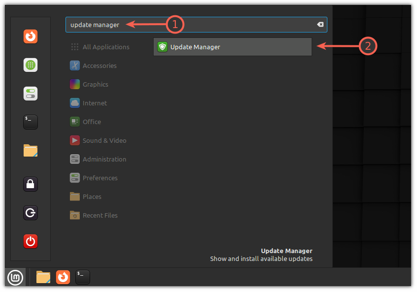The image size is (417, 292).
Task: Open the Administration category
Action: tap(98, 160)
